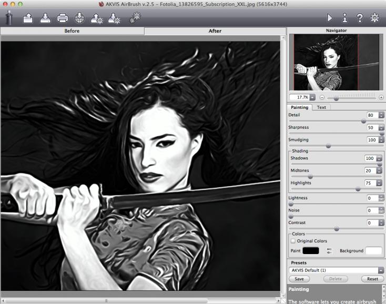The width and height of the screenshot is (386, 304).
Task: Show program info with the i icon
Action: (345, 18)
